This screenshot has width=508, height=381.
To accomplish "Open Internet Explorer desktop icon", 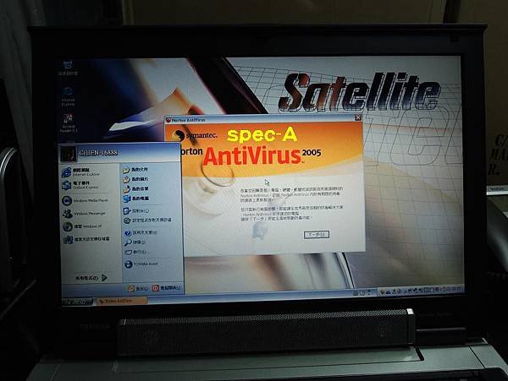I will [x=68, y=96].
